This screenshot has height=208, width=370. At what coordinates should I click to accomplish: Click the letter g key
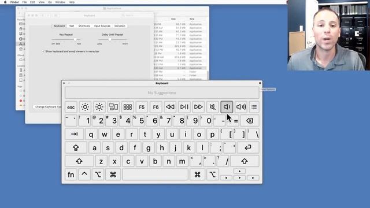coord(148,148)
